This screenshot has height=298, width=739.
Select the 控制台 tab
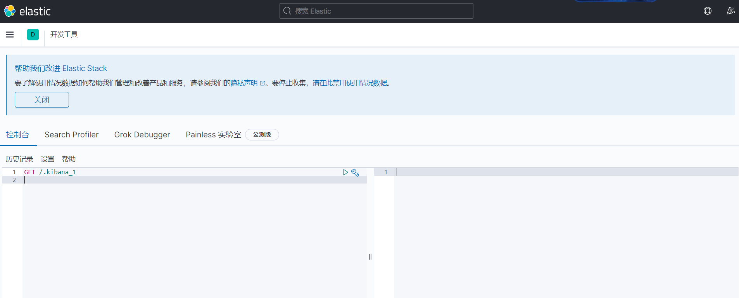point(17,135)
